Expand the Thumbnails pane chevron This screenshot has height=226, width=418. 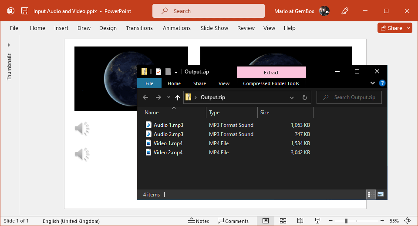coord(9,45)
